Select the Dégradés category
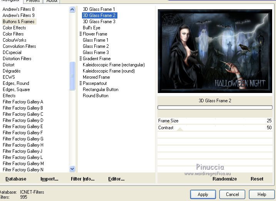The width and height of the screenshot is (276, 201). tap(12, 71)
